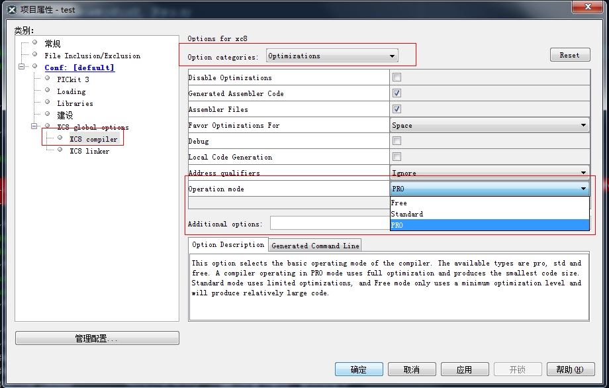
Task: Switch to Generated Command Line tab
Action: (315, 246)
